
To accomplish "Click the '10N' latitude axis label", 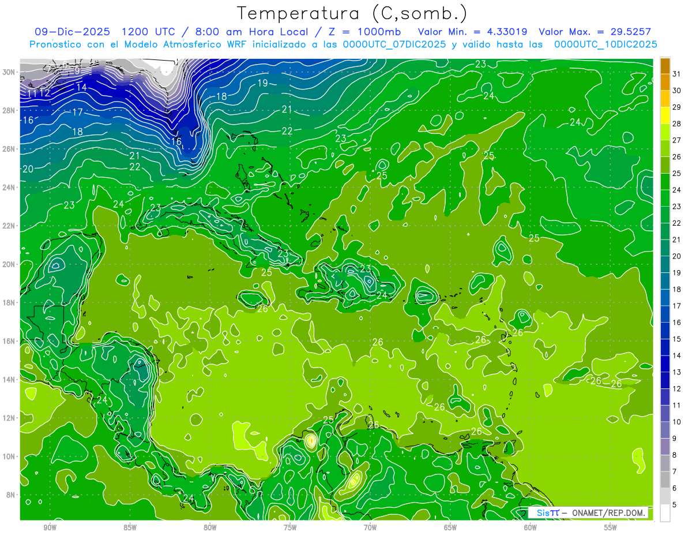I will (x=9, y=457).
